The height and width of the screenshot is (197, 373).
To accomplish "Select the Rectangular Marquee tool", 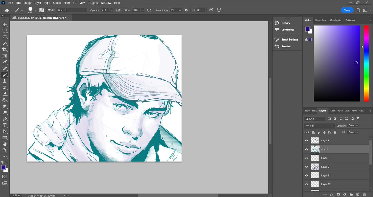I will pos(5,31).
